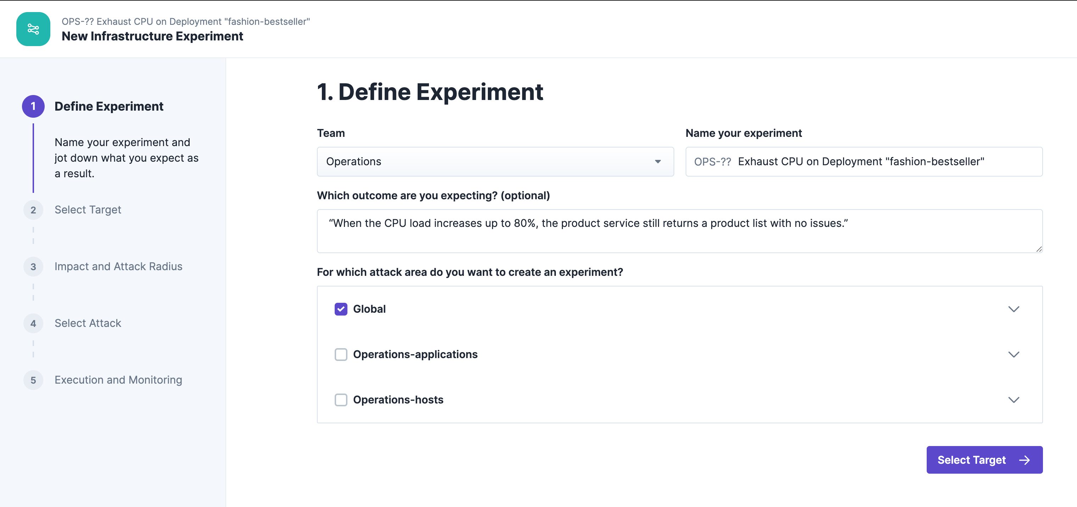The image size is (1077, 507).
Task: Click step 5 number circle
Action: coord(33,380)
